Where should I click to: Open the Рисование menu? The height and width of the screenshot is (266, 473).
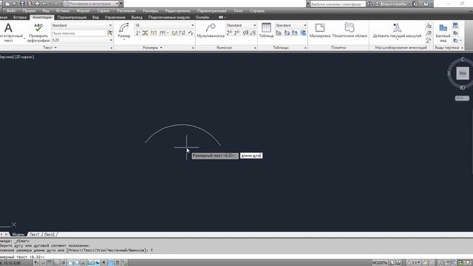coord(126,11)
